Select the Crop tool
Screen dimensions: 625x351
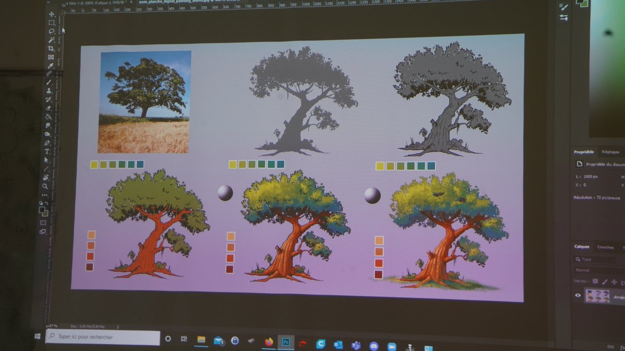pos(51,48)
